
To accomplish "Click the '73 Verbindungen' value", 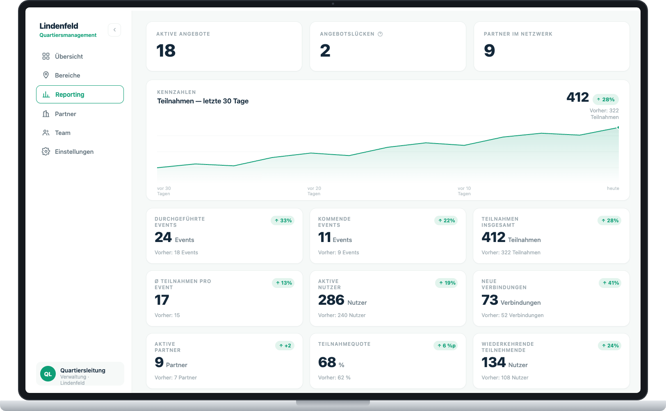I will pos(511,300).
